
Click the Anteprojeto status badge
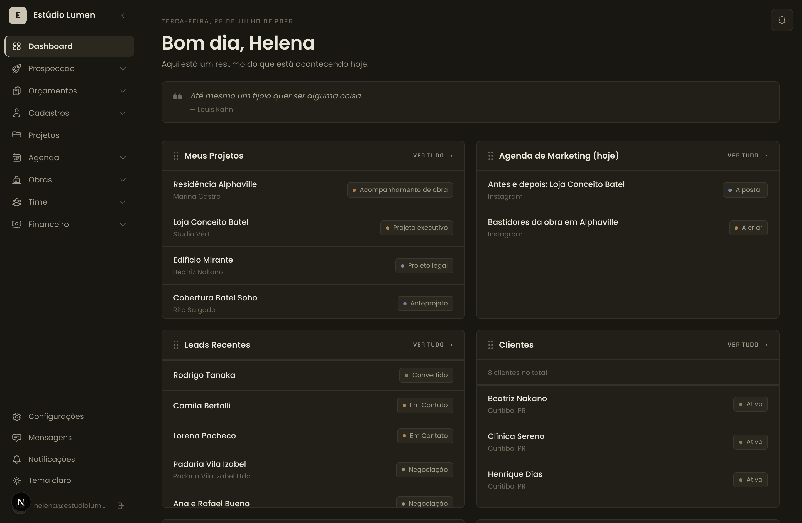pos(425,303)
